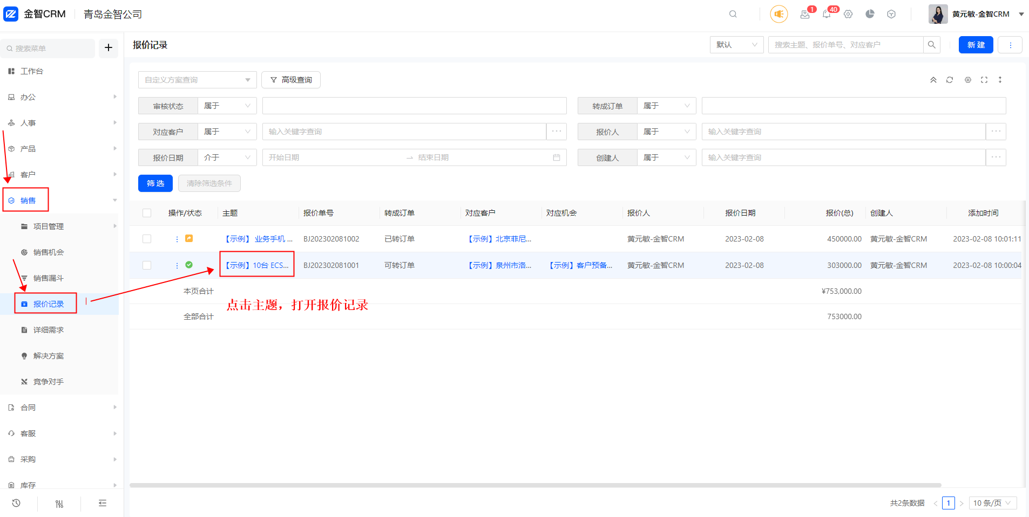The width and height of the screenshot is (1029, 517).
Task: Go to page 1 in pagination
Action: click(x=949, y=503)
